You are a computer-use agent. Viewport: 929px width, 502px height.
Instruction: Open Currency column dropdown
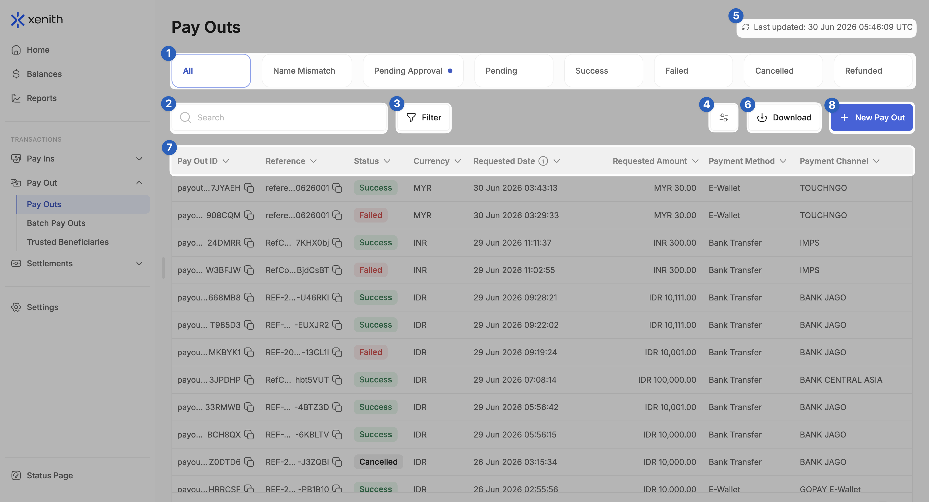click(x=458, y=161)
